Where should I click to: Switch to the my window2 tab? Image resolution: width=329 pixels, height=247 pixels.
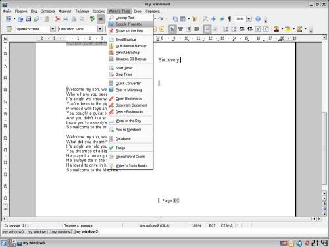(x=62, y=232)
